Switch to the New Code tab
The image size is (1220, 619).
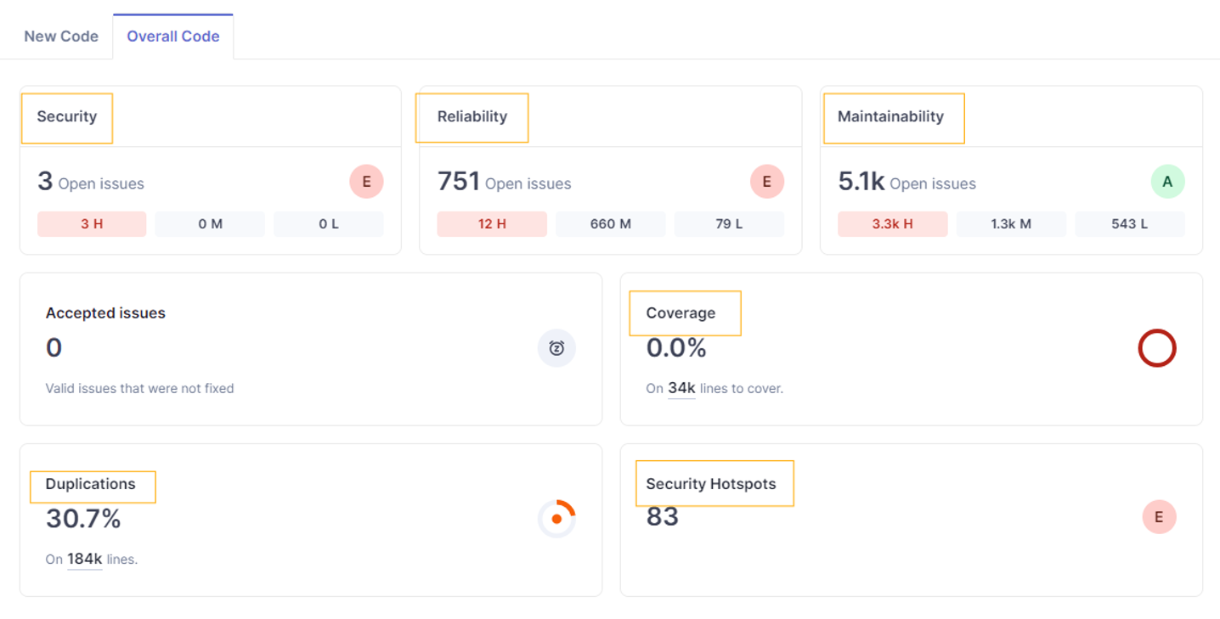(x=61, y=37)
